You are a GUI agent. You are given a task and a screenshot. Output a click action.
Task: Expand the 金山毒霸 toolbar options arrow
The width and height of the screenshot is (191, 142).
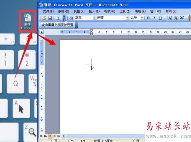tap(76, 25)
